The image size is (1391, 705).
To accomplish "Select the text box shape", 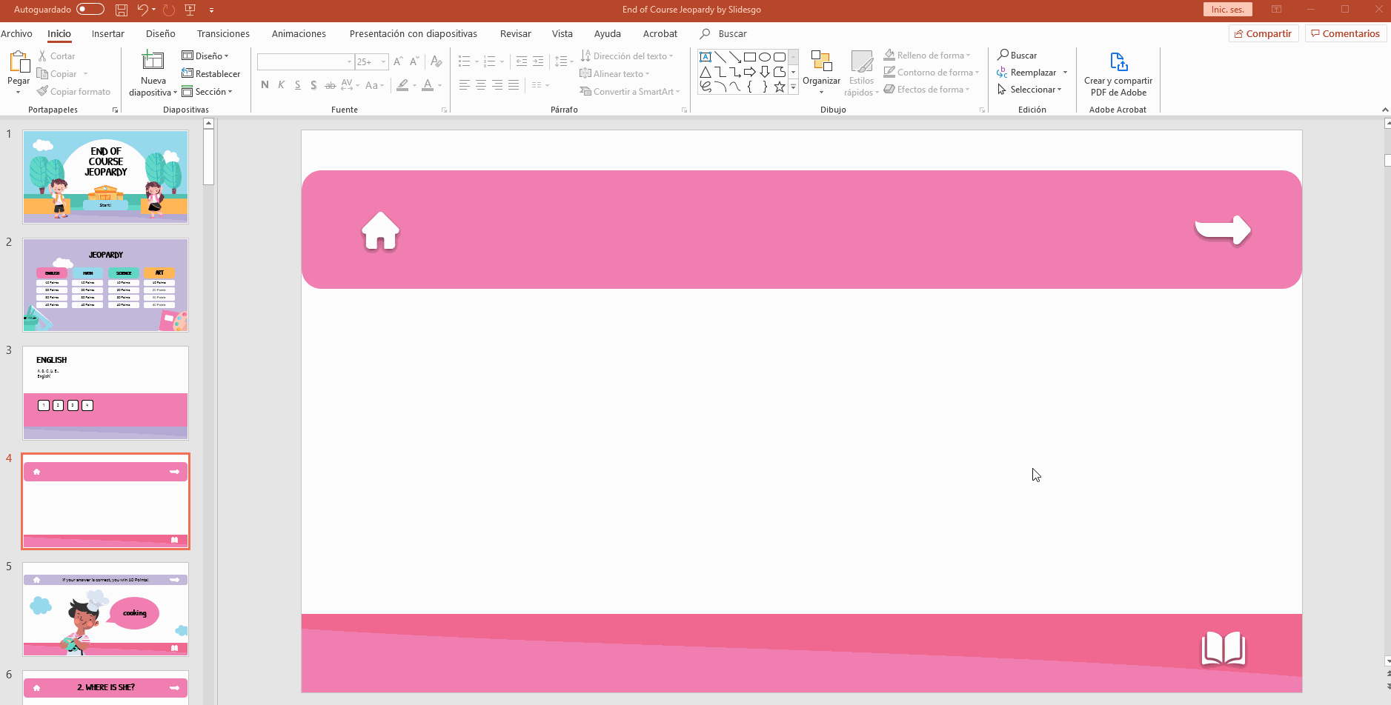I will (706, 57).
